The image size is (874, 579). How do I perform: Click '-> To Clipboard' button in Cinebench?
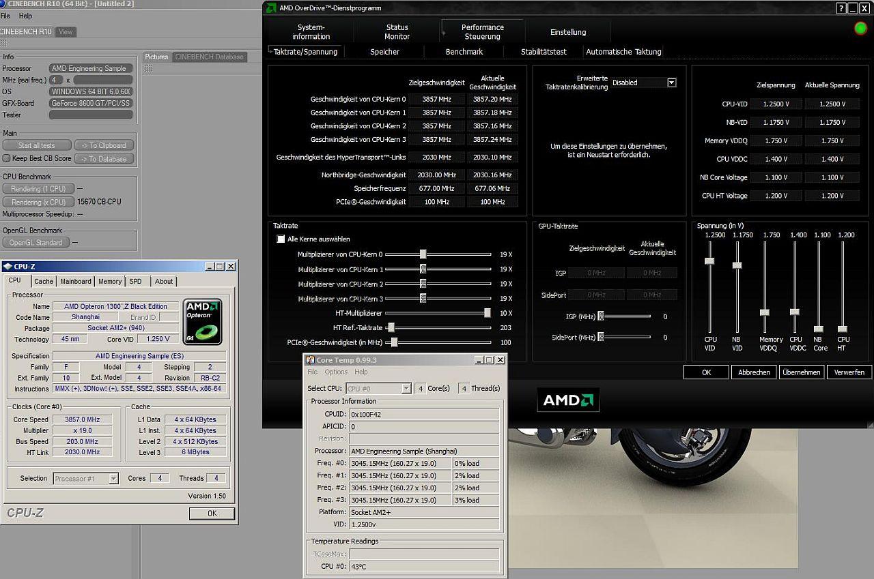point(104,145)
